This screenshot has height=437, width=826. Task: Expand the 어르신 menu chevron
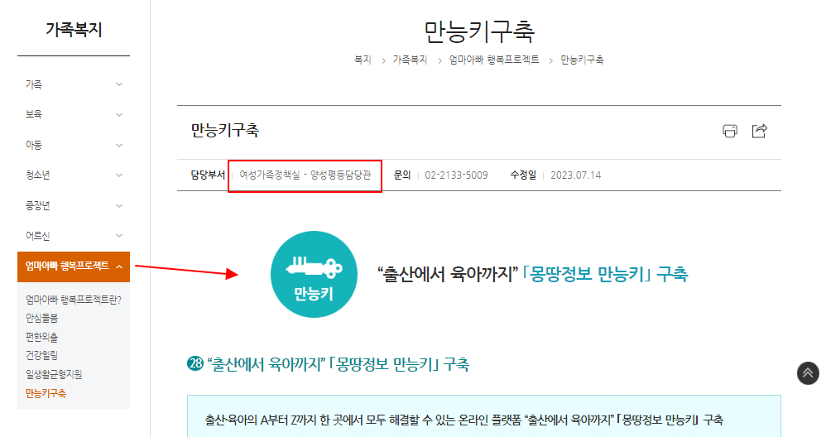119,236
